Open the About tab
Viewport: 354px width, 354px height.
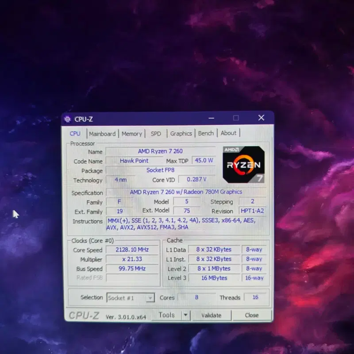pyautogui.click(x=228, y=133)
